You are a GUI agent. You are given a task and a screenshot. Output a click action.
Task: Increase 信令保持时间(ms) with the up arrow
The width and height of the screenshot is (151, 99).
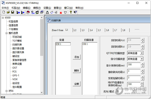(x=142, y=63)
